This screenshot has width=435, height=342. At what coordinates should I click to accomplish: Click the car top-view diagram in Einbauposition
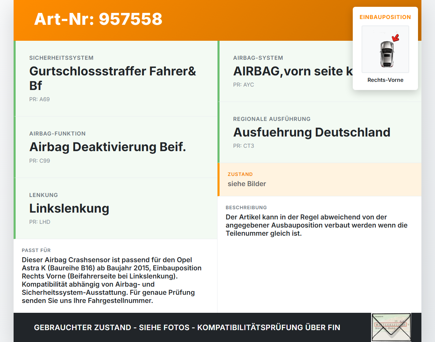[385, 49]
